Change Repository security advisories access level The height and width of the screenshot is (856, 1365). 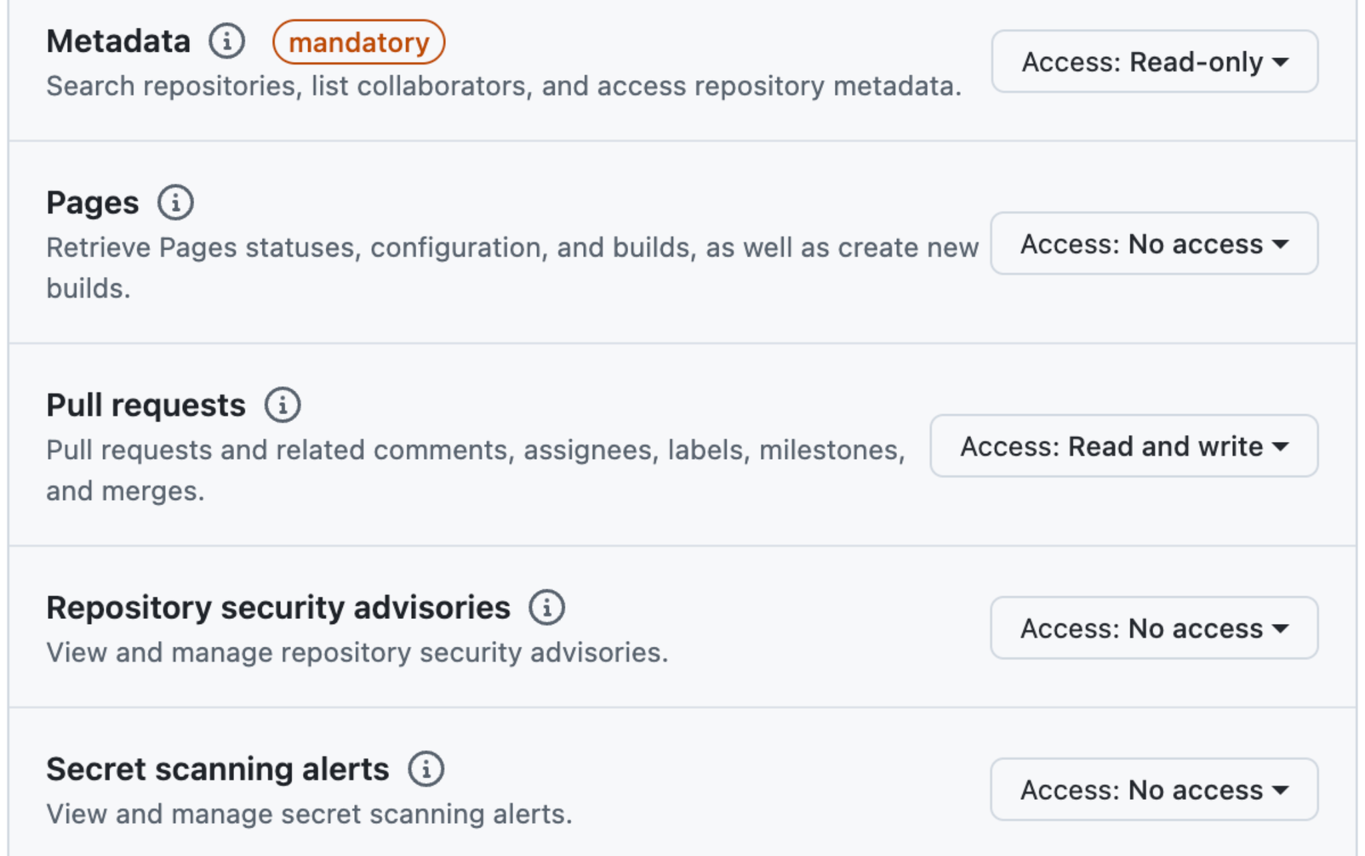coord(1154,628)
